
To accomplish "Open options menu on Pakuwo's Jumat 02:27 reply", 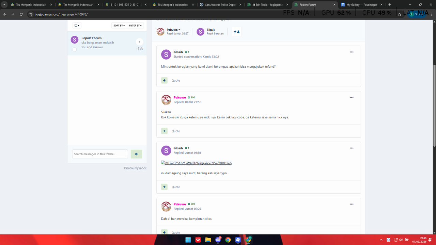I will click(352, 204).
